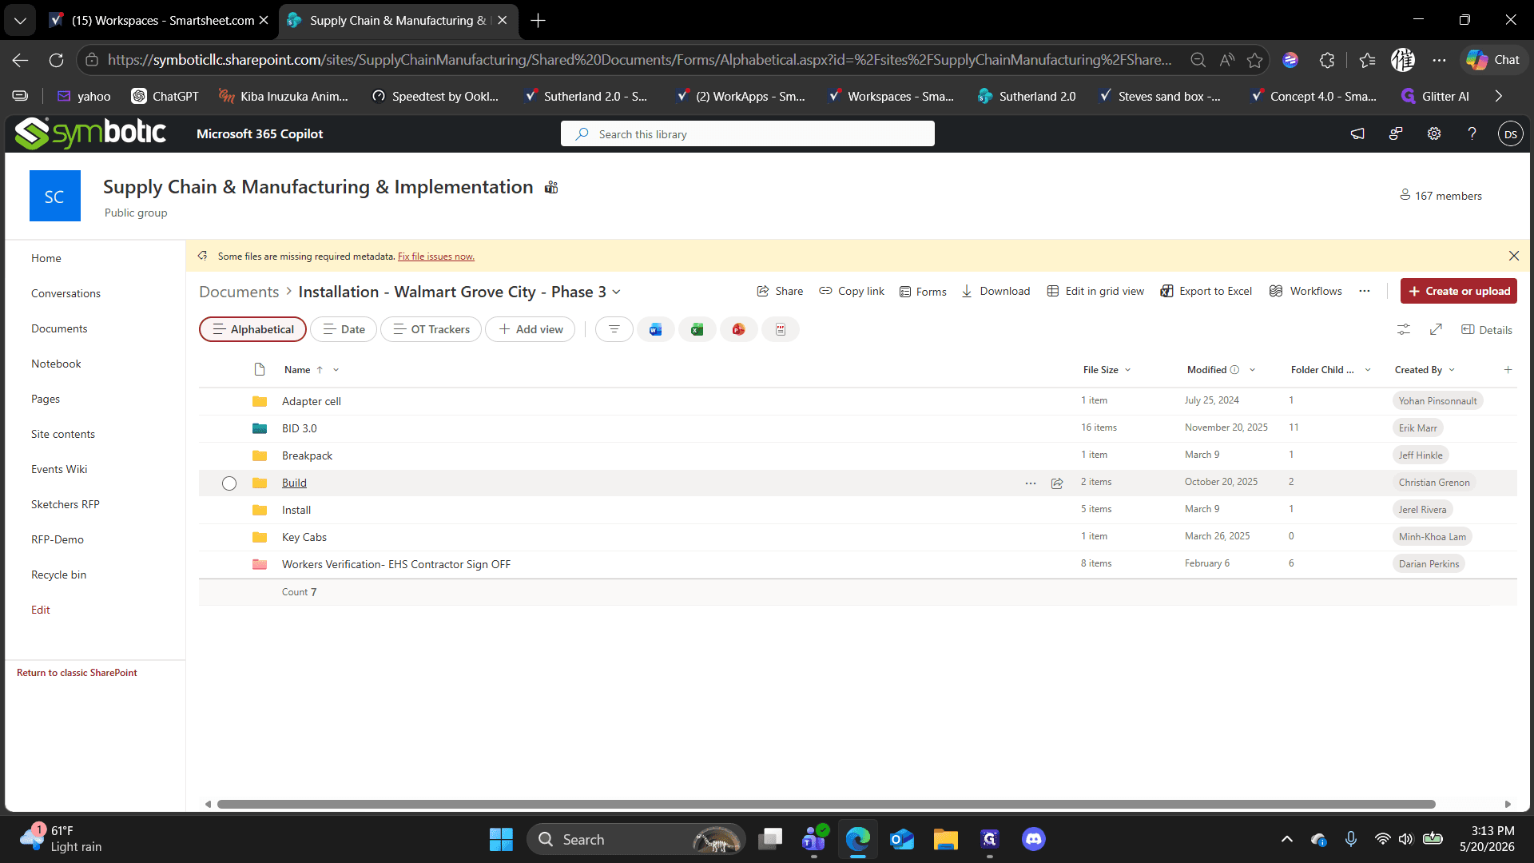Image resolution: width=1534 pixels, height=863 pixels.
Task: Add page to favorites star
Action: [x=1255, y=60]
